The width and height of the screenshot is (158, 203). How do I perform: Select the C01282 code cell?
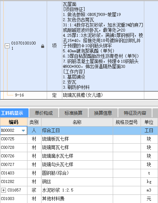14,182
